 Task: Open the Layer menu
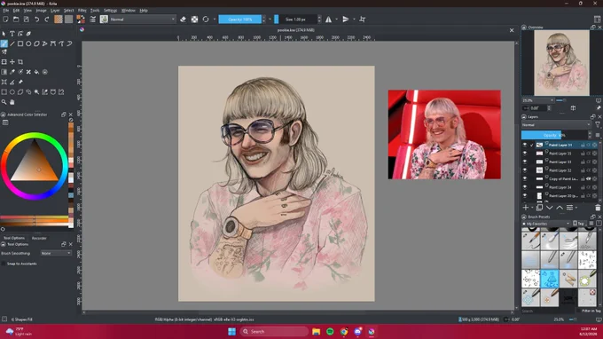[x=55, y=11]
